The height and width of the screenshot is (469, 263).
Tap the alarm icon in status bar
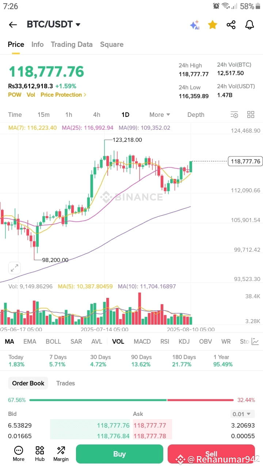[x=216, y=6]
